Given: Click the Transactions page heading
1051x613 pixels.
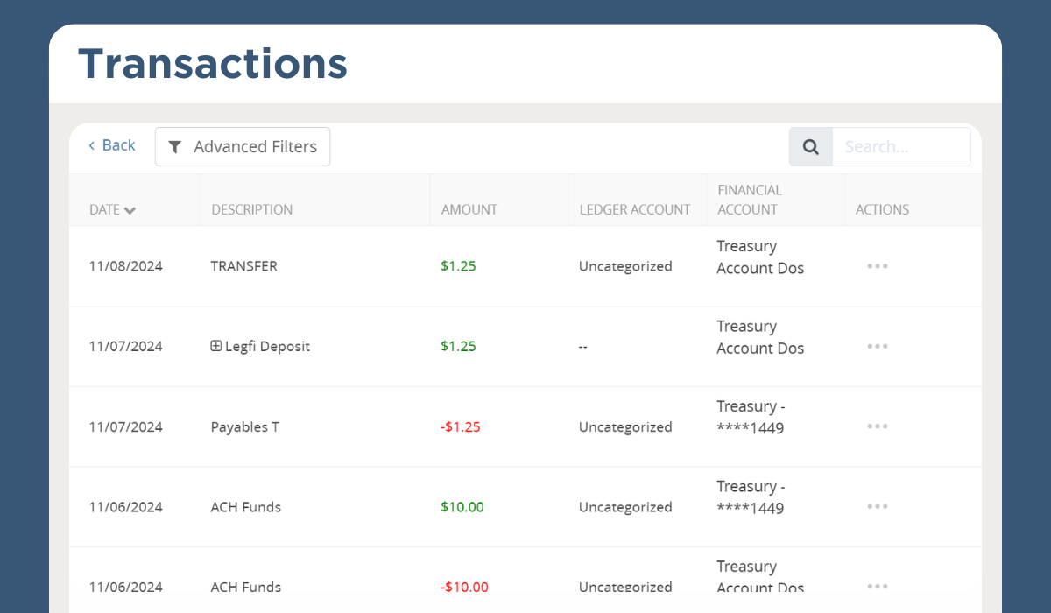Looking at the screenshot, I should 213,63.
